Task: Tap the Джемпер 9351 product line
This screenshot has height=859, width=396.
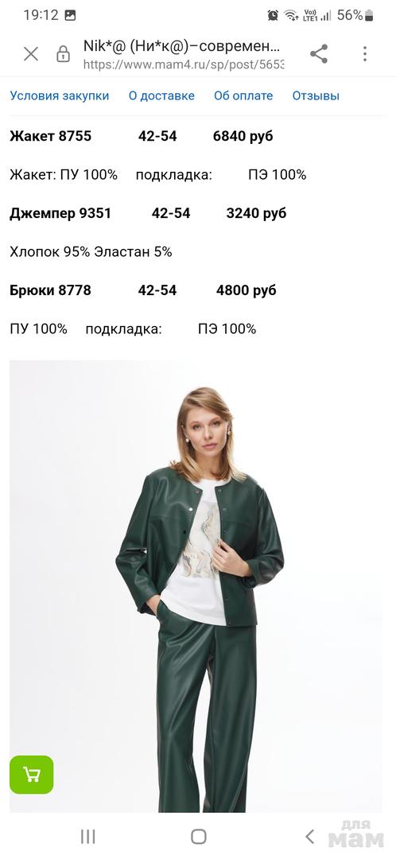Action: [148, 213]
